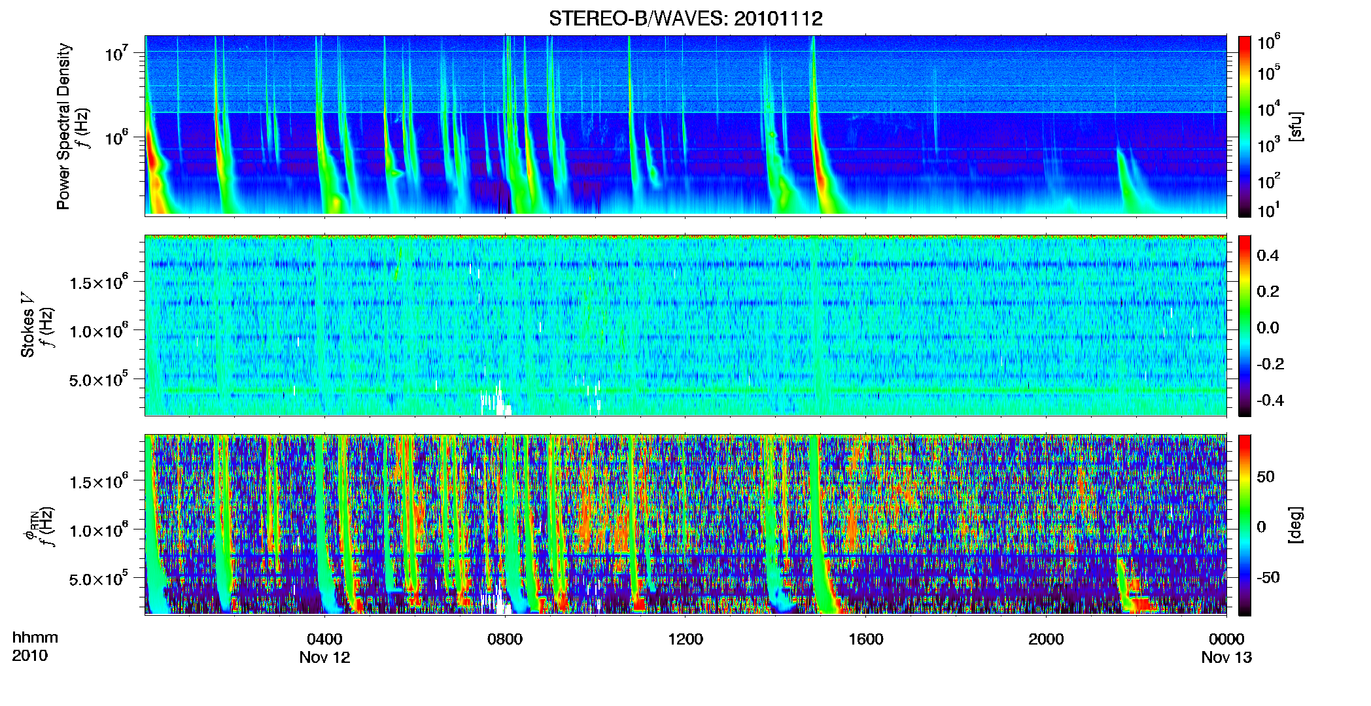
Task: Select the [deg] units label
Action: pyautogui.click(x=1296, y=525)
